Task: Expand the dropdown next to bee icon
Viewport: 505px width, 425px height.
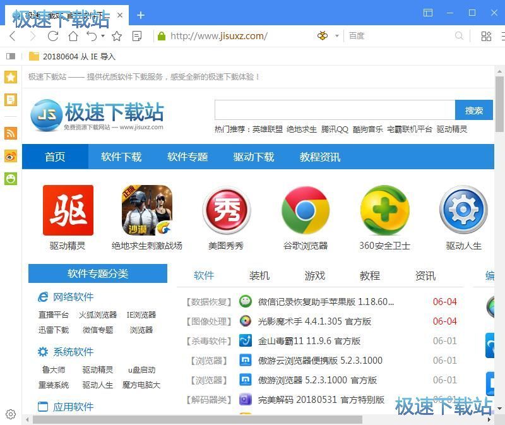Action: coord(337,36)
